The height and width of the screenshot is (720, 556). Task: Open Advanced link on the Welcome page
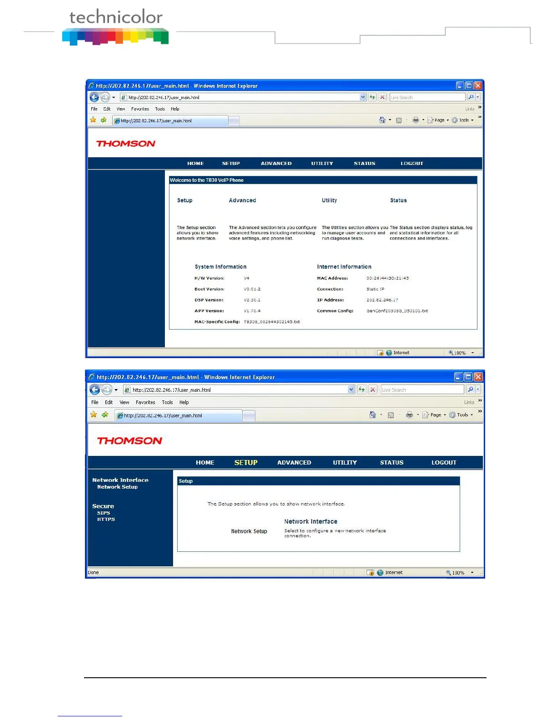tap(242, 200)
